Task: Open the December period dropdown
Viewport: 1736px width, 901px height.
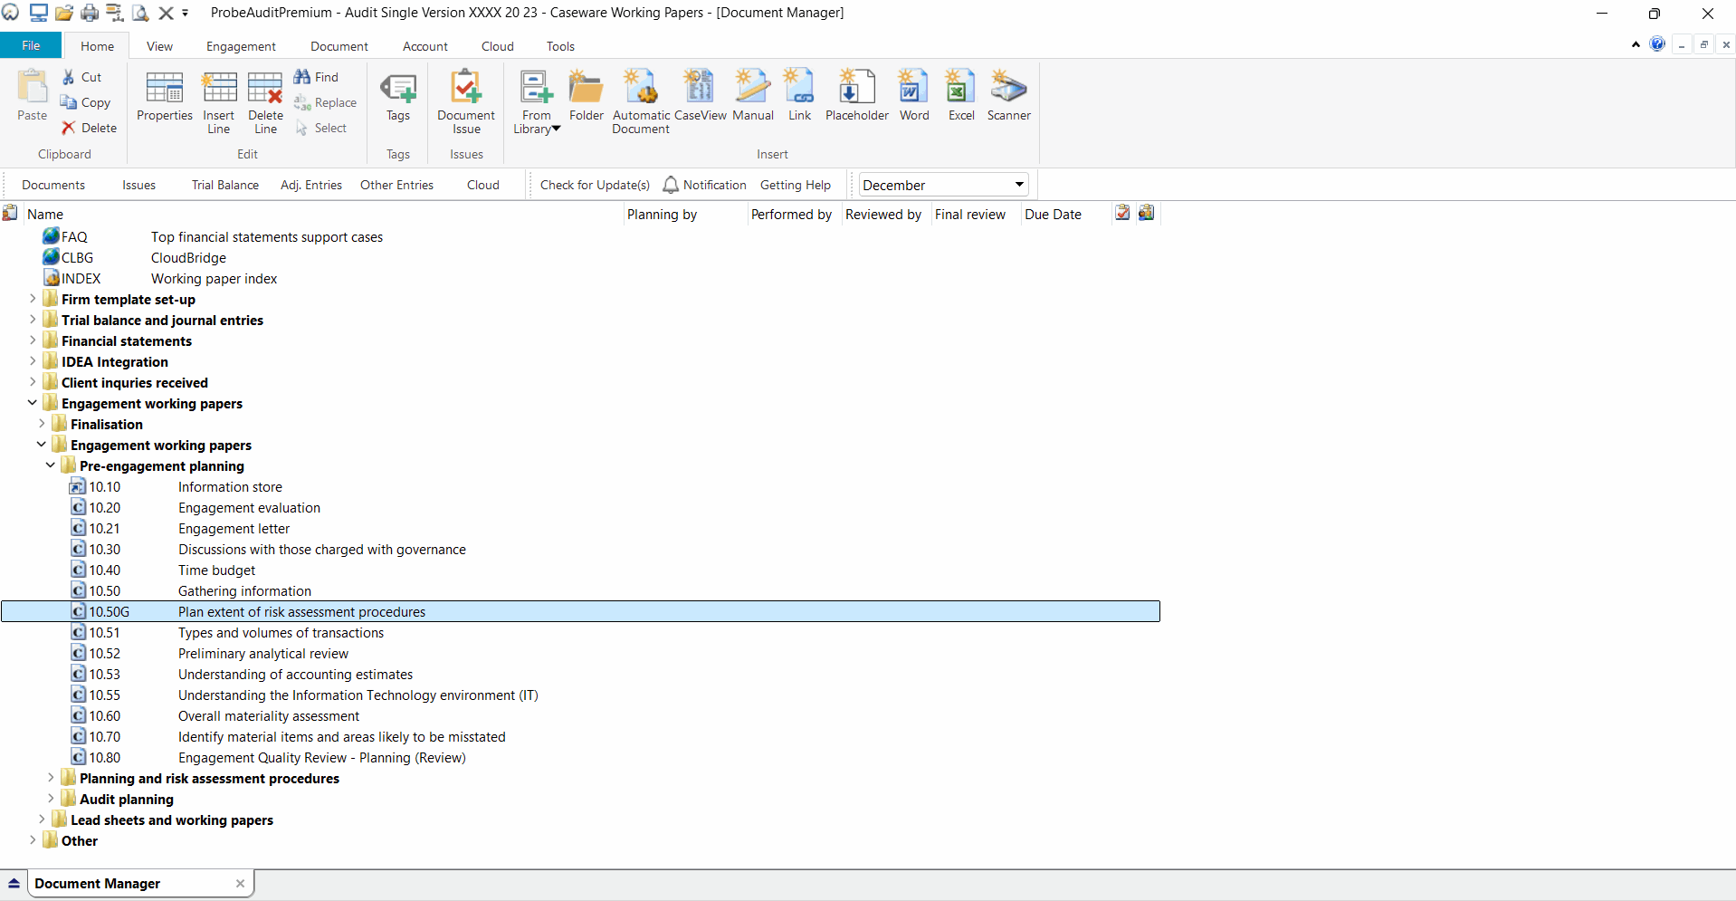Action: 1019,185
